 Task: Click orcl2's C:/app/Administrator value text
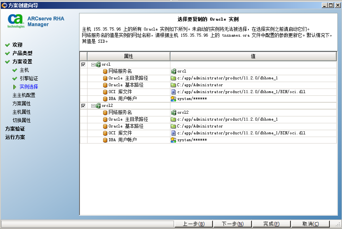click(x=200, y=126)
